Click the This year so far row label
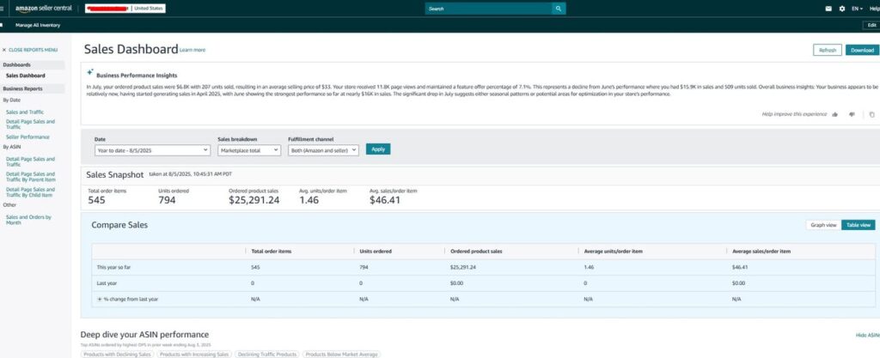 coord(114,267)
